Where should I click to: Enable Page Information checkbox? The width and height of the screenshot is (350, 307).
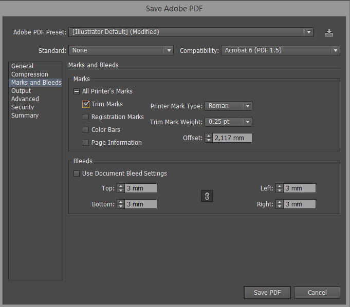tap(86, 143)
